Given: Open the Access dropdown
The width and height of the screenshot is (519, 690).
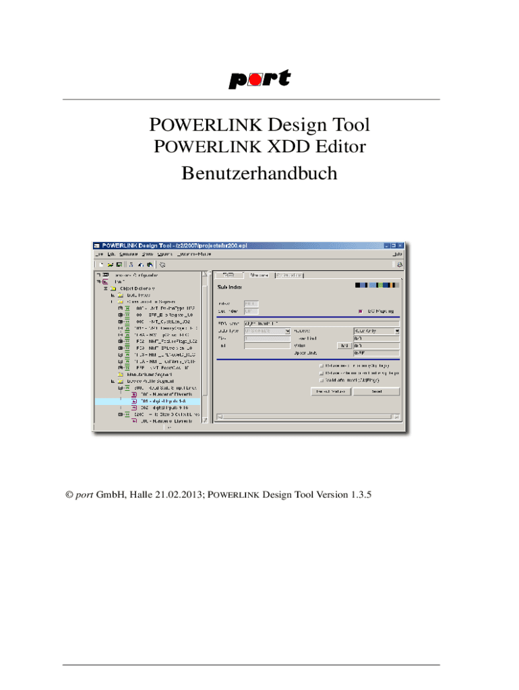Looking at the screenshot, I should pyautogui.click(x=397, y=332).
